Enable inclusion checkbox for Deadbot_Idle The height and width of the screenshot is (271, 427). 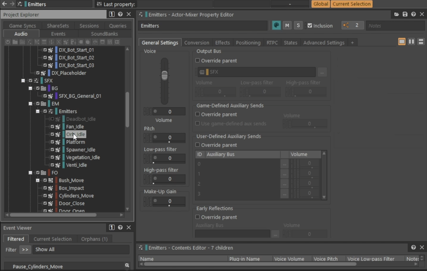(x=52, y=119)
